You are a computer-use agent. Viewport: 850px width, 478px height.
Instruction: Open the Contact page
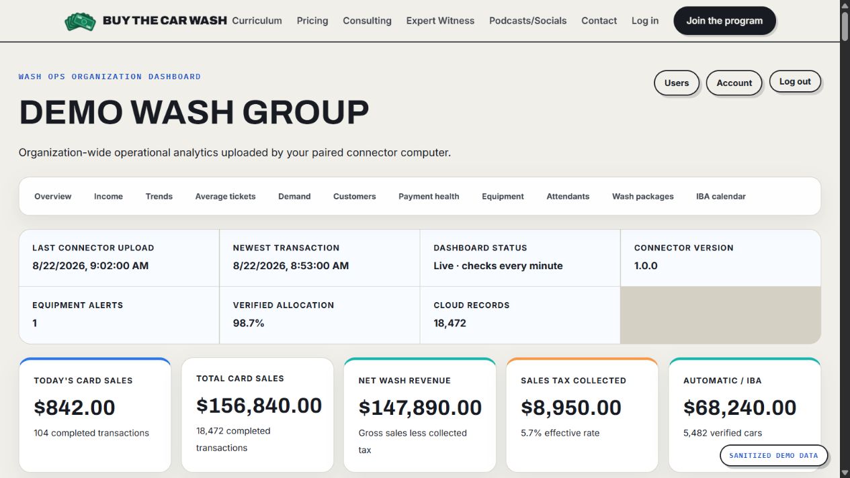(599, 21)
